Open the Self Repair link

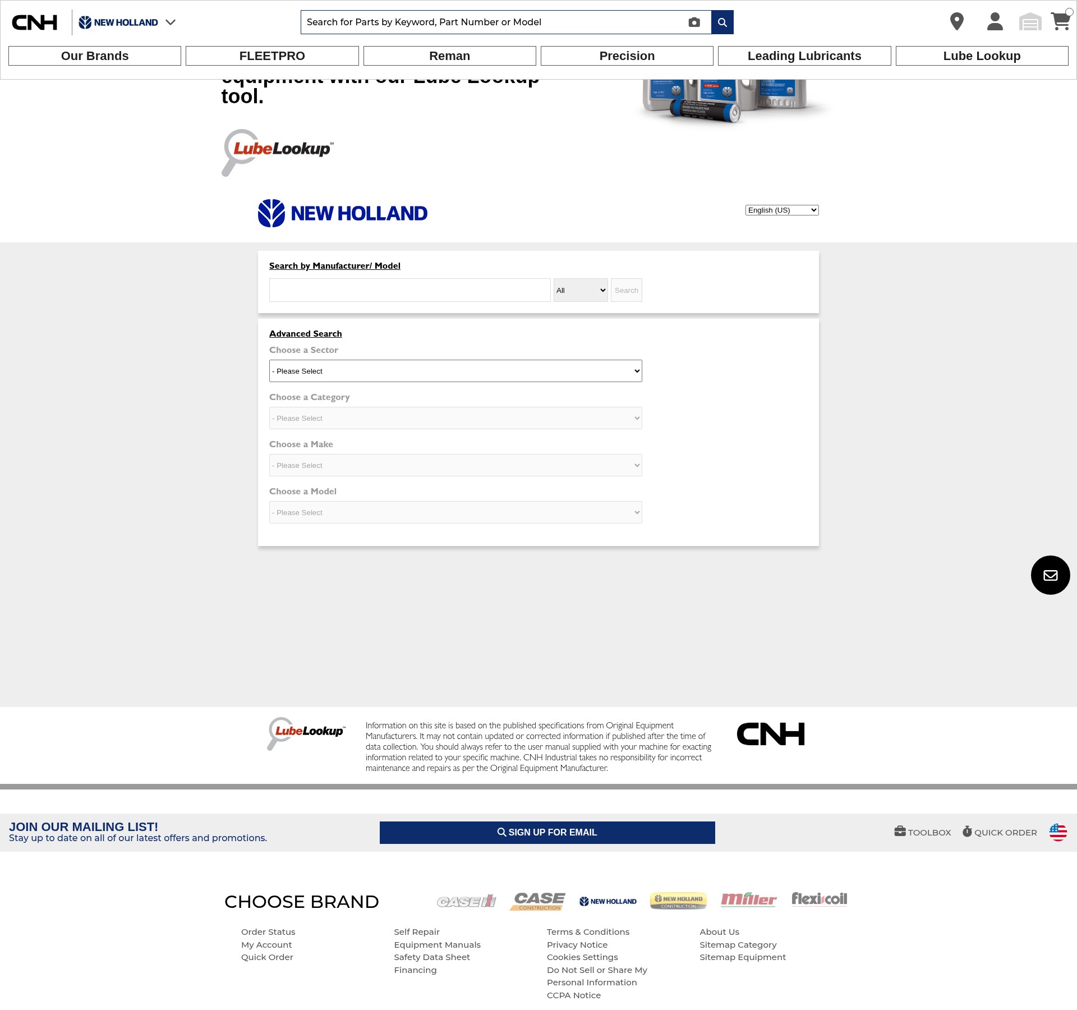417,932
